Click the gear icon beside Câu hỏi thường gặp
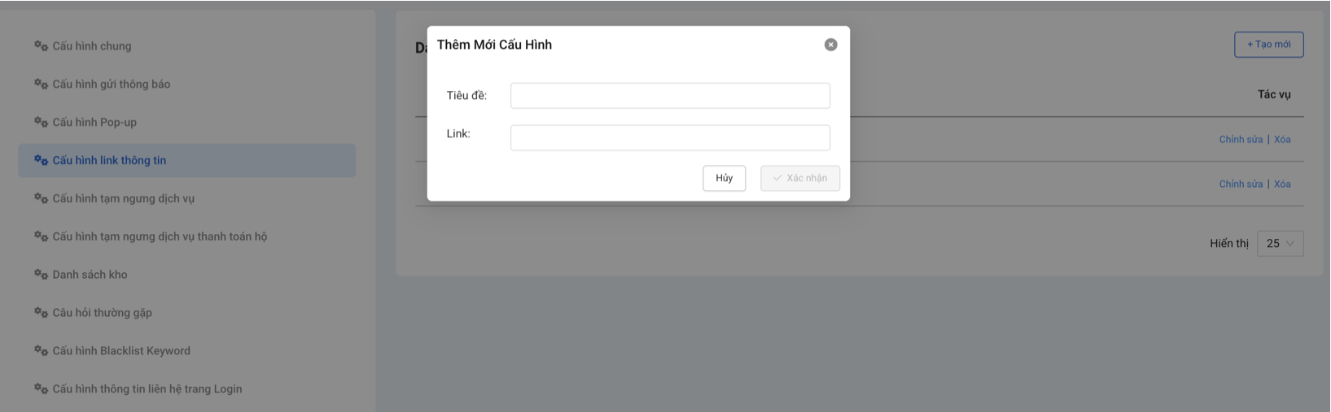The height and width of the screenshot is (412, 1331). coord(41,313)
